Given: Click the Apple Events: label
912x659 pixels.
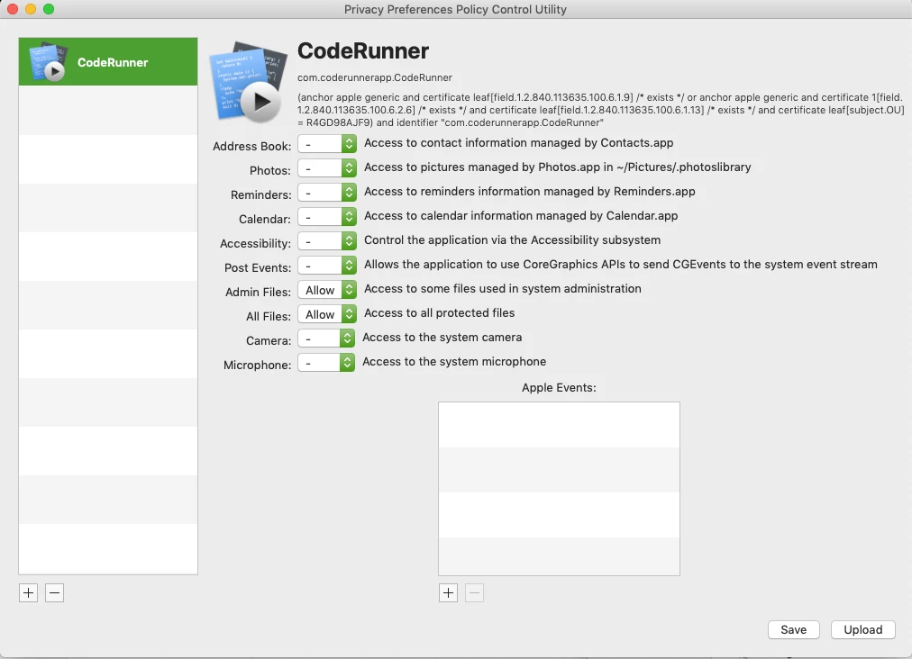Looking at the screenshot, I should pyautogui.click(x=559, y=388).
